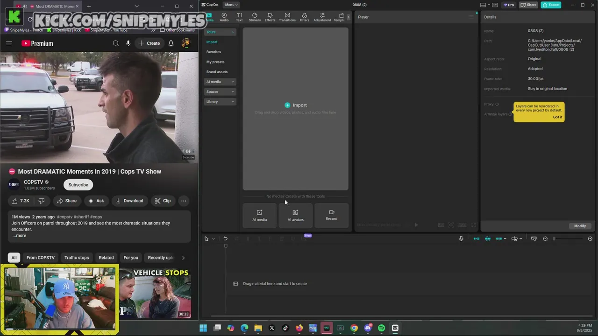Toggle timeline linkage
Image resolution: width=598 pixels, height=336 pixels.
pos(498,239)
